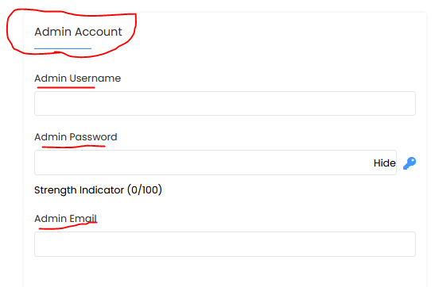Screen dimensions: 439x287
Task: Click the word Strength below the password
Action: click(x=55, y=190)
